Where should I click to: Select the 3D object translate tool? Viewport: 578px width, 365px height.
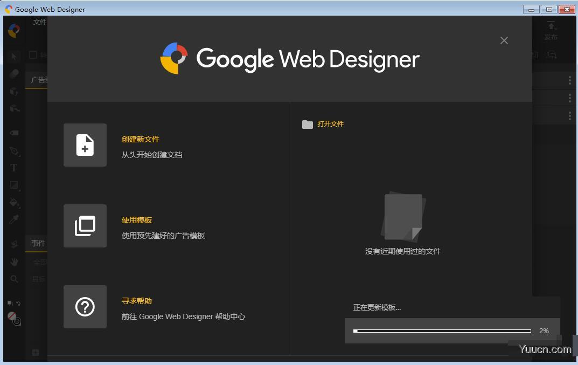(15, 108)
